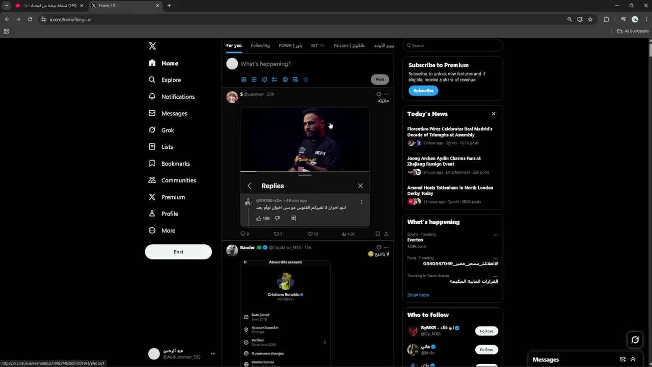Click the schedule post icon in composer
Viewport: 652px width, 367px height.
(295, 80)
